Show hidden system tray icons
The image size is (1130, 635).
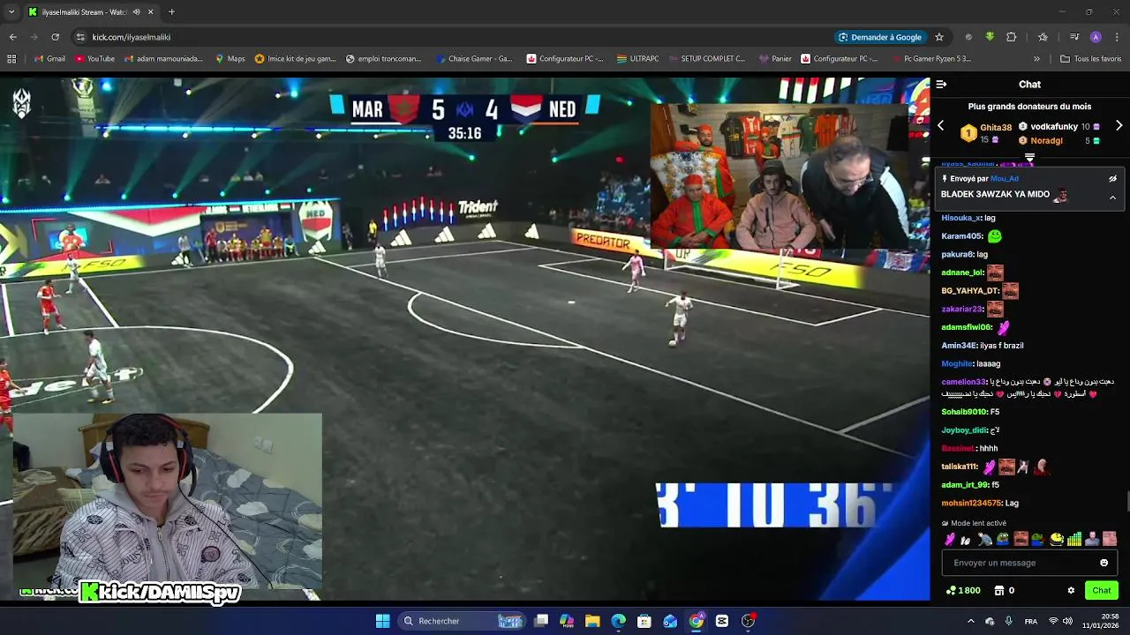(970, 621)
